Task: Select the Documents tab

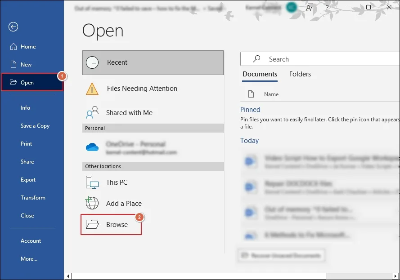Action: [260, 74]
